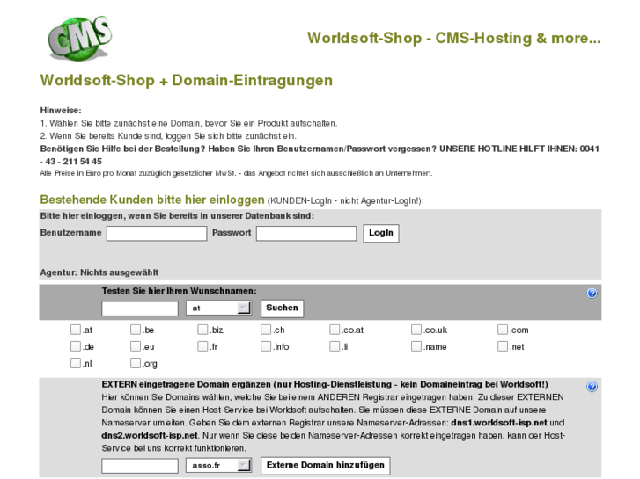Image resolution: width=640 pixels, height=479 pixels.
Task: Toggle the .li checkbox
Action: coord(335,346)
